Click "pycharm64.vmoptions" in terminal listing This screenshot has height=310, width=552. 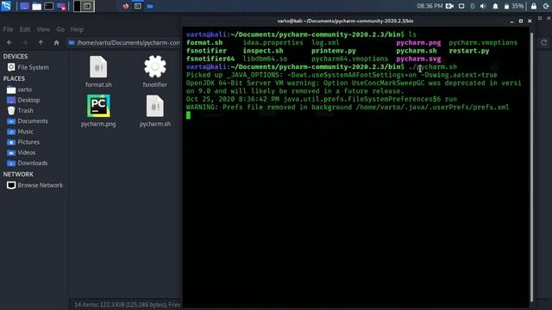[349, 59]
